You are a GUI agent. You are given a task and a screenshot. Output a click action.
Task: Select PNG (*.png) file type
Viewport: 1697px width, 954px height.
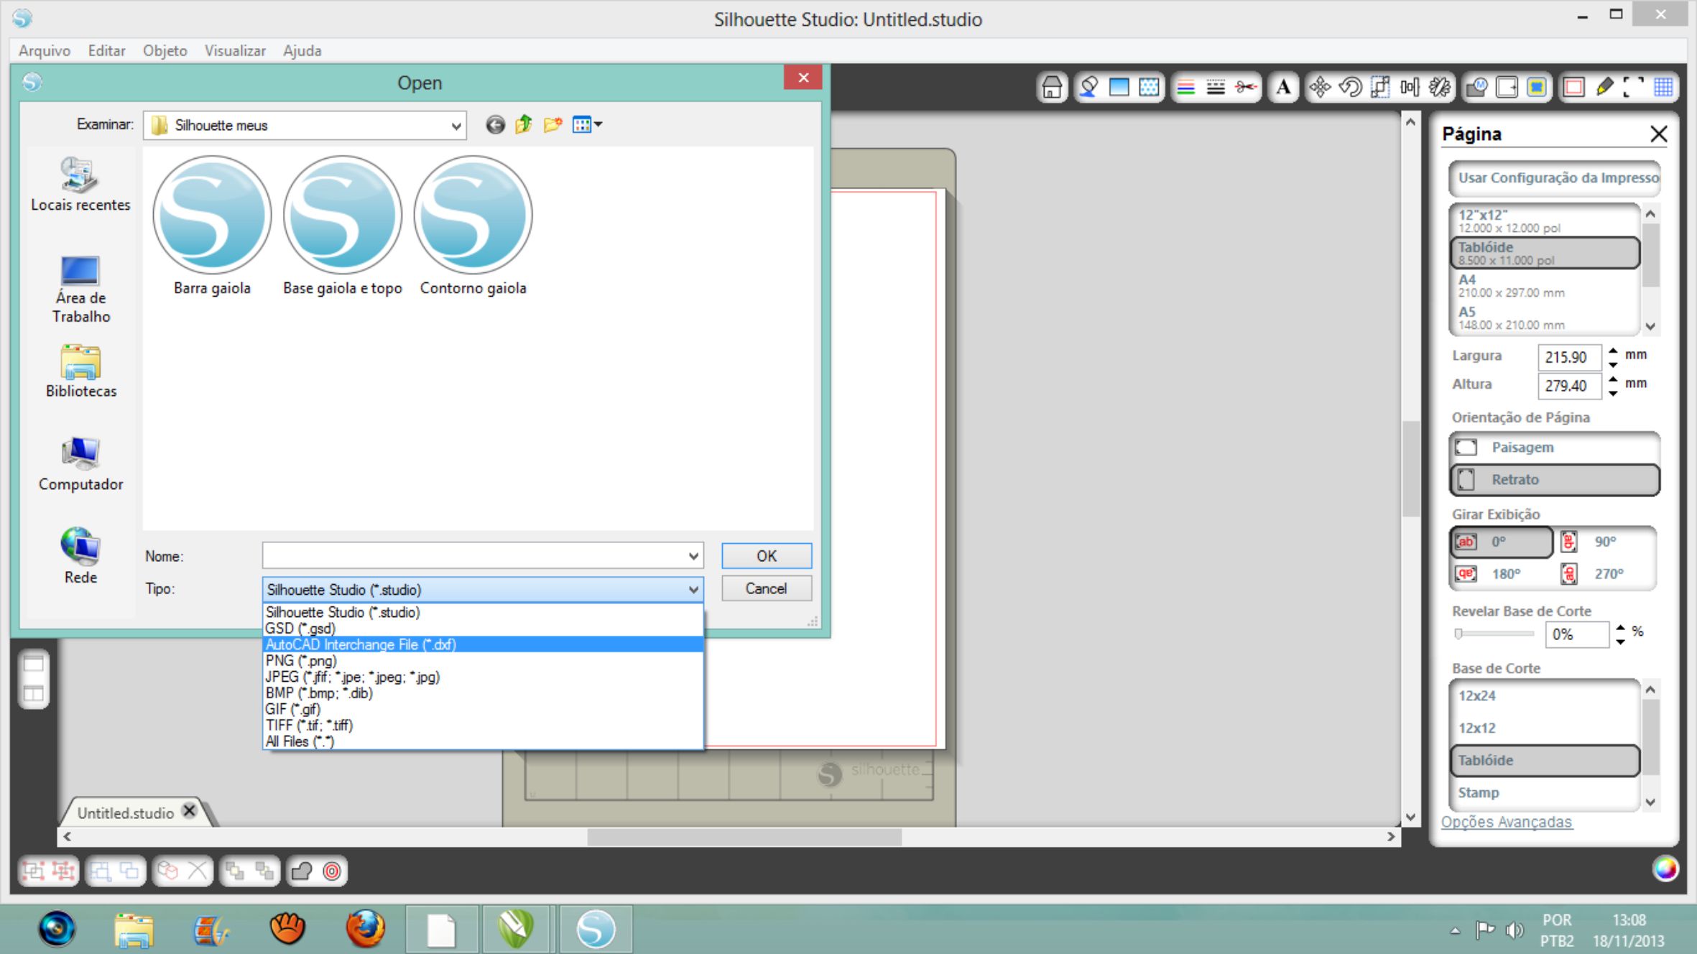pos(483,661)
